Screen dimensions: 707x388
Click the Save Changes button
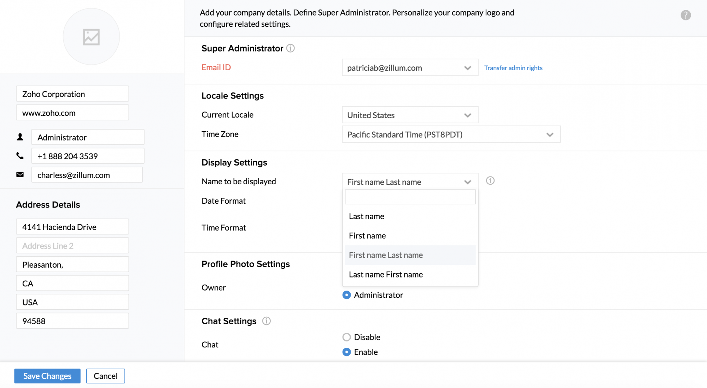point(47,376)
